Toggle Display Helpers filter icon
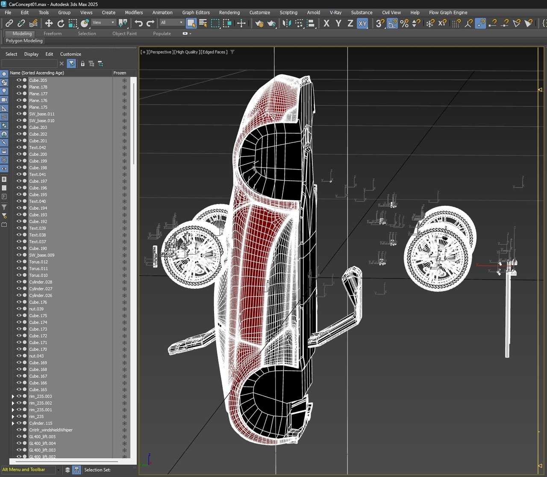The width and height of the screenshot is (547, 477). click(x=4, y=108)
